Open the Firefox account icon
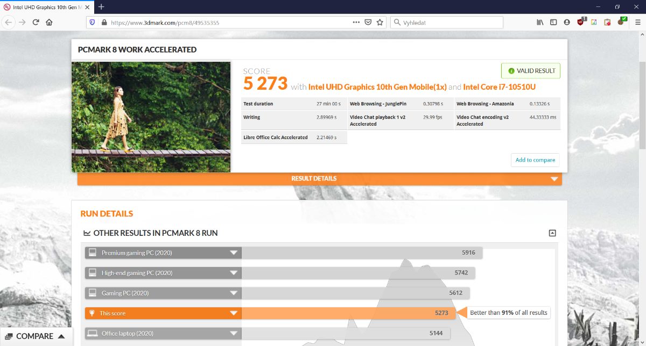This screenshot has width=646, height=346. click(x=567, y=23)
